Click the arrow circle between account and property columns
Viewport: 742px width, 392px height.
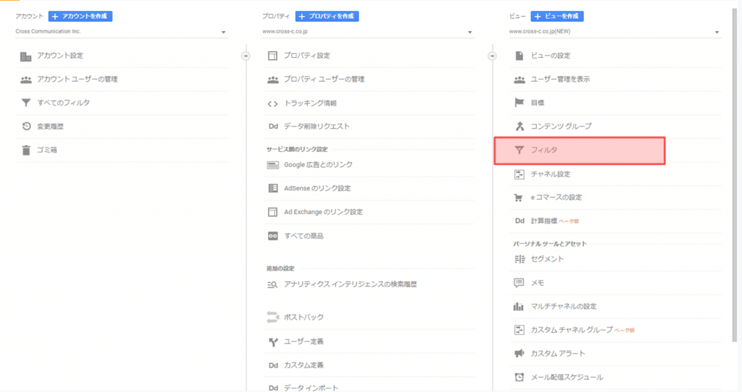coord(246,56)
